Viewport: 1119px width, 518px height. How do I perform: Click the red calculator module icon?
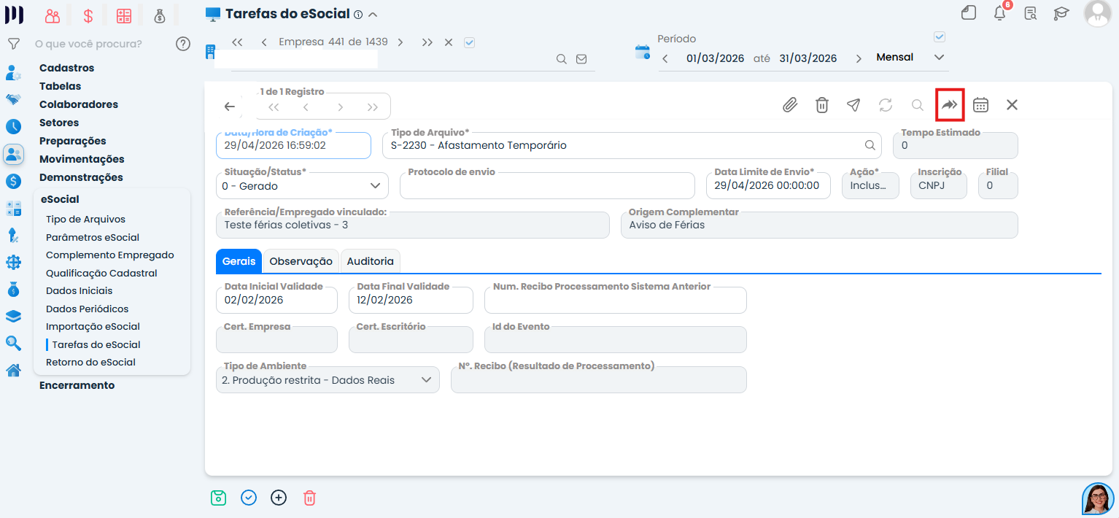(124, 15)
